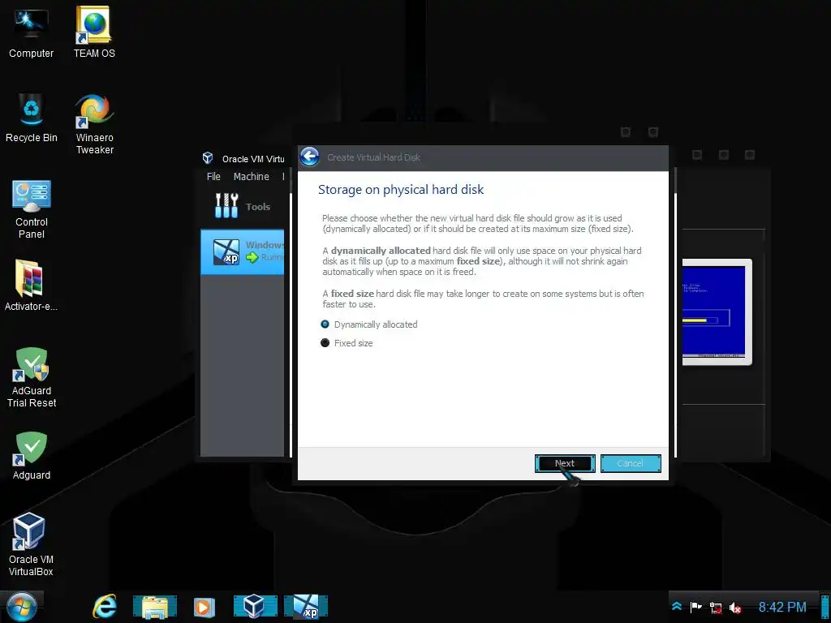Launch the Winaero Tweaker shortcut
This screenshot has height=623, width=831.
pyautogui.click(x=94, y=124)
